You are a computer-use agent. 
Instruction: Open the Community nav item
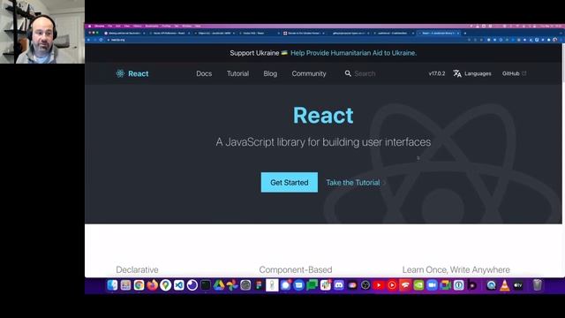coord(309,73)
